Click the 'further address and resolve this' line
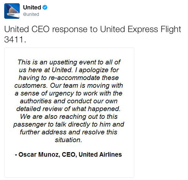Viewport: 188px width, 180px height. [69, 132]
